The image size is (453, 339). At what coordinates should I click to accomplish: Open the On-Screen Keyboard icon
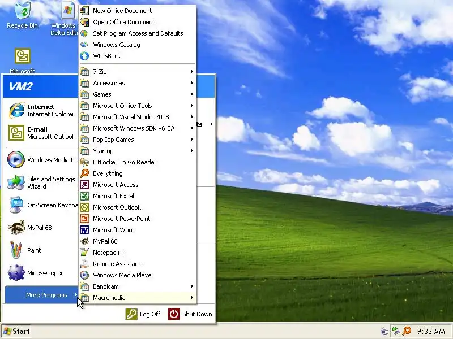[x=16, y=205]
